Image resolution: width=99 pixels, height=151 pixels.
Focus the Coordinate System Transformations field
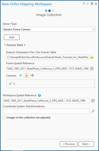46,111
